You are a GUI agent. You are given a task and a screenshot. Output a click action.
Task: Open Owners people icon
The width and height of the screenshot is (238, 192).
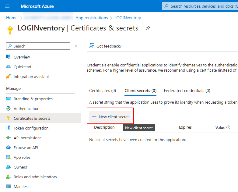tap(8, 167)
